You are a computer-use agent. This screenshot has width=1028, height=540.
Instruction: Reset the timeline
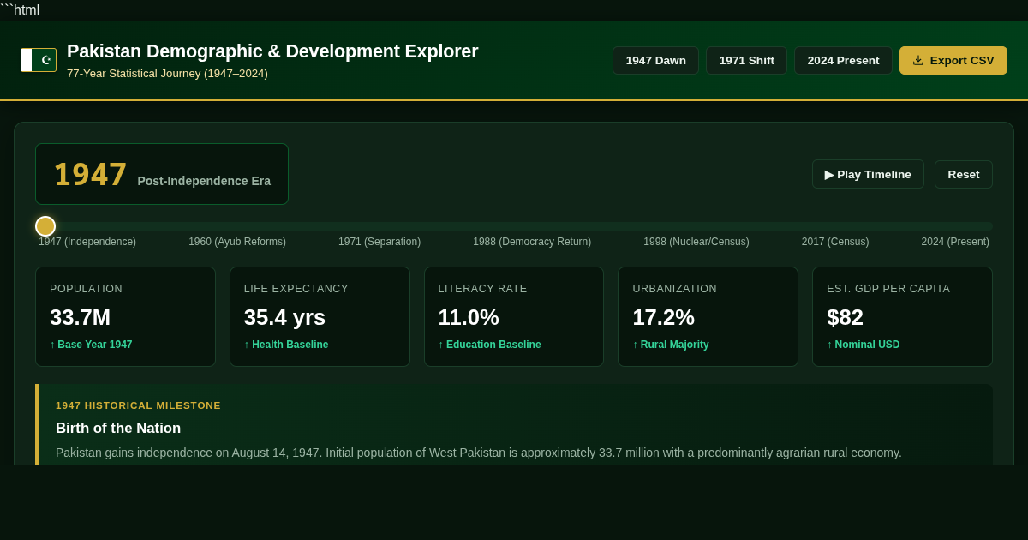[x=964, y=174]
